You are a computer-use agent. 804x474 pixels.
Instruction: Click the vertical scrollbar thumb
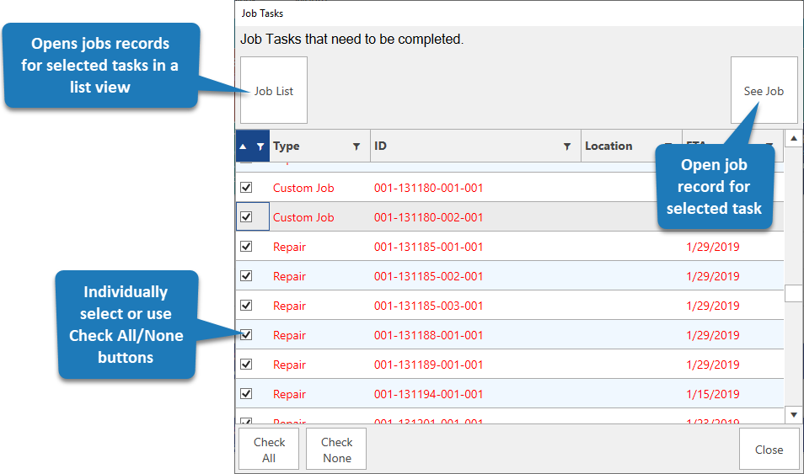pyautogui.click(x=793, y=293)
